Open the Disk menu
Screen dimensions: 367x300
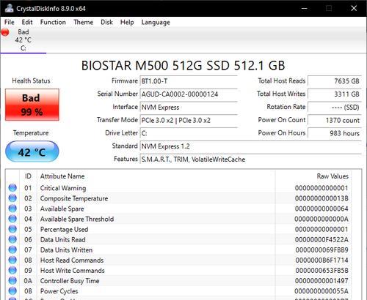point(106,22)
